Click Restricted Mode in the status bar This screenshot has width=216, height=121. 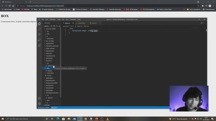pos(44,108)
